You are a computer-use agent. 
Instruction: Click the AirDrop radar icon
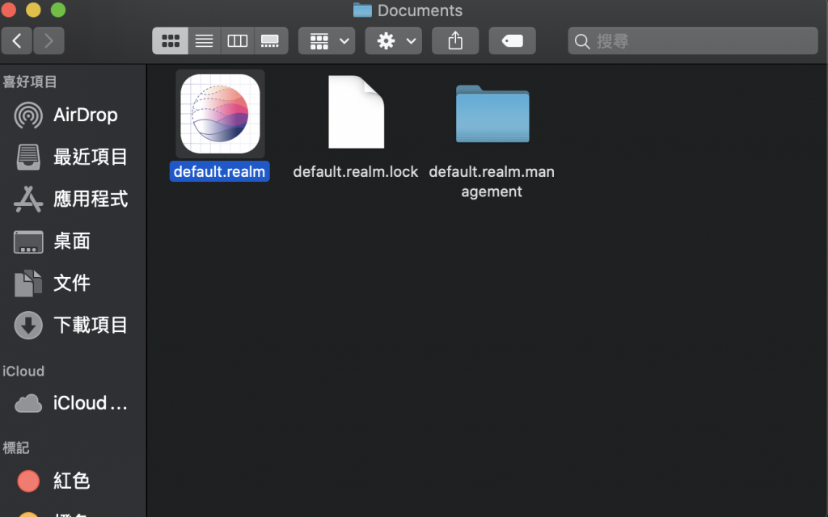click(28, 115)
